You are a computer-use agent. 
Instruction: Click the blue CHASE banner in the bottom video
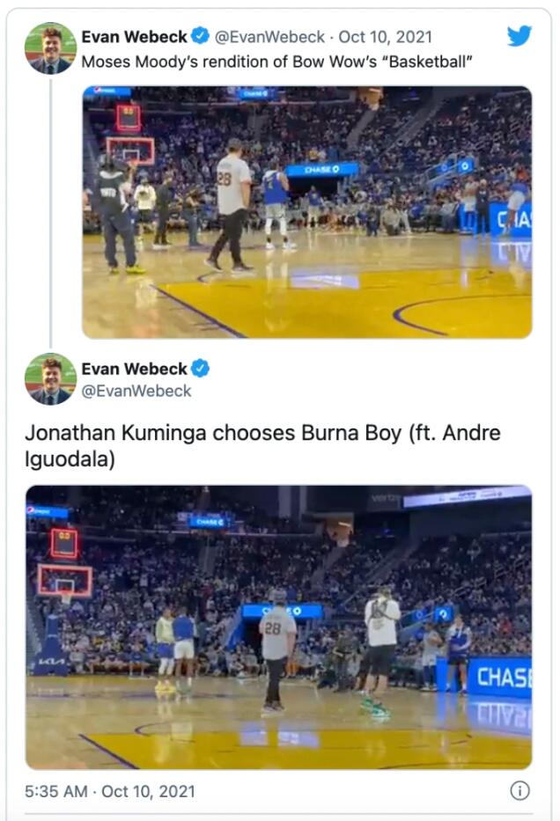click(499, 677)
